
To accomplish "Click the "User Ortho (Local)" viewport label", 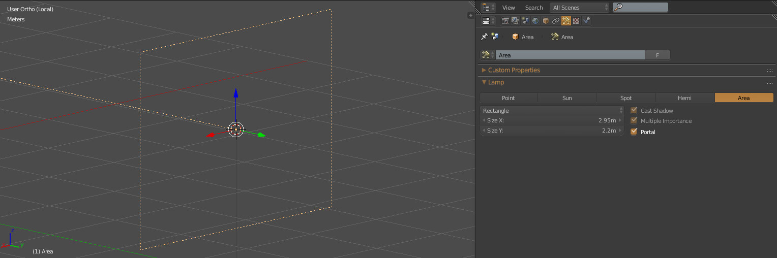I will (x=30, y=9).
